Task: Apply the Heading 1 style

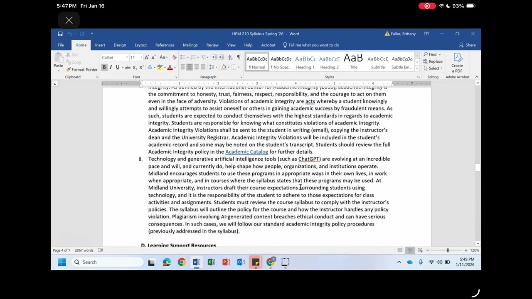Action: point(305,62)
